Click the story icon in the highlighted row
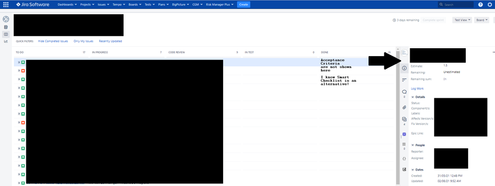495x186 pixels. coord(23,62)
